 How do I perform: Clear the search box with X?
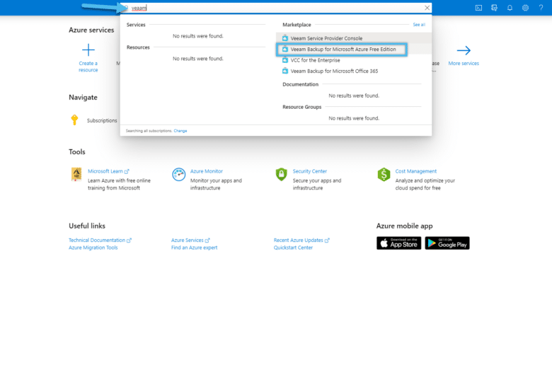pos(427,8)
